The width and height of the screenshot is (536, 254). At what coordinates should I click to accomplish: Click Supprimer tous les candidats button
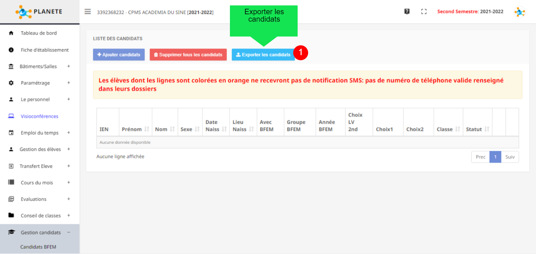(188, 55)
